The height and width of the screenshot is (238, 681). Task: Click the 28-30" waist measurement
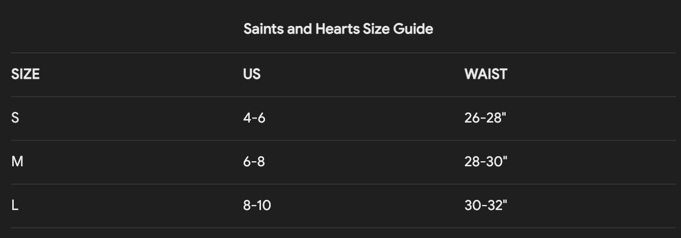tap(486, 162)
